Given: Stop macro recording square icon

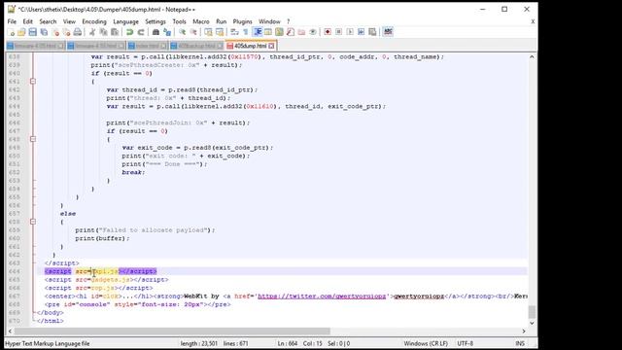Looking at the screenshot, I should [338, 32].
